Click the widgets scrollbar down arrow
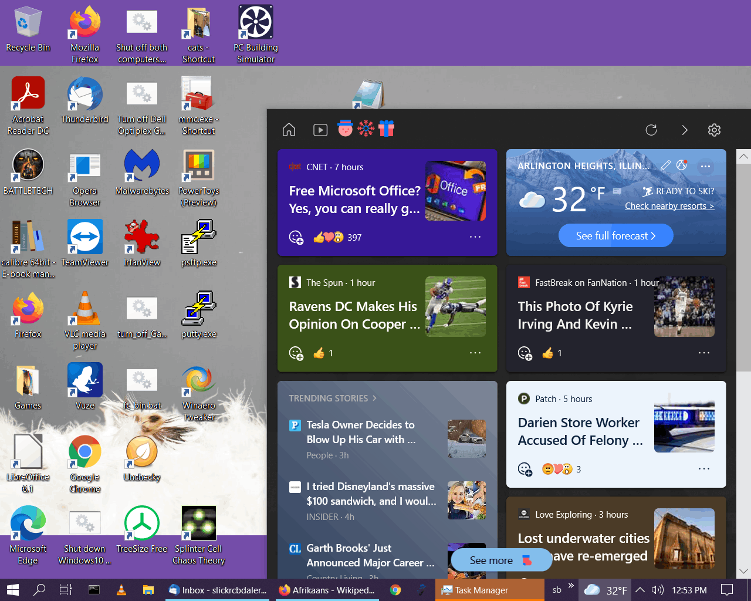 (744, 571)
